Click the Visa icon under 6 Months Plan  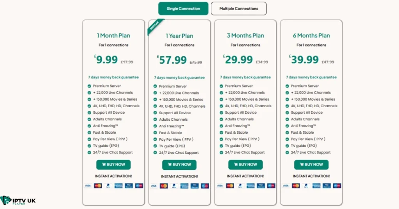point(286,186)
